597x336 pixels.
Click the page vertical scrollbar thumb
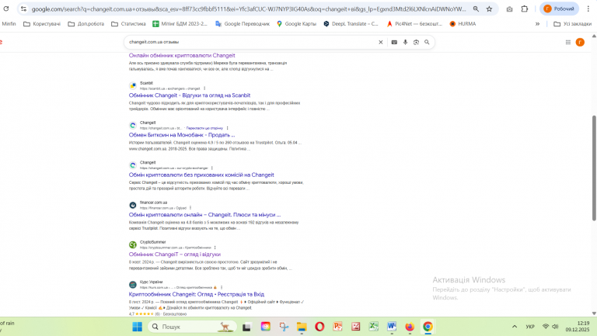[x=594, y=168]
